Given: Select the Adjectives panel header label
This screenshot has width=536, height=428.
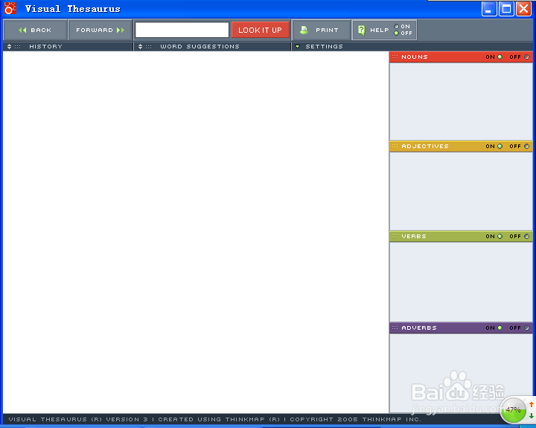Looking at the screenshot, I should [x=425, y=146].
